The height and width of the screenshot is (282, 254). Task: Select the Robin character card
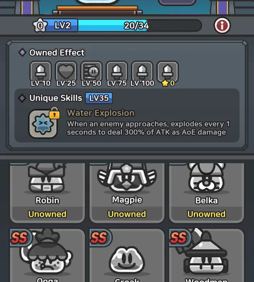(x=47, y=193)
